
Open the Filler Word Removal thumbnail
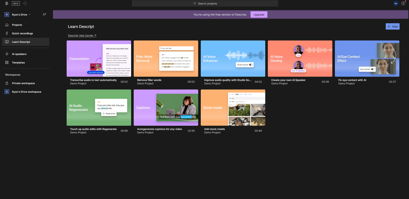pos(166,59)
